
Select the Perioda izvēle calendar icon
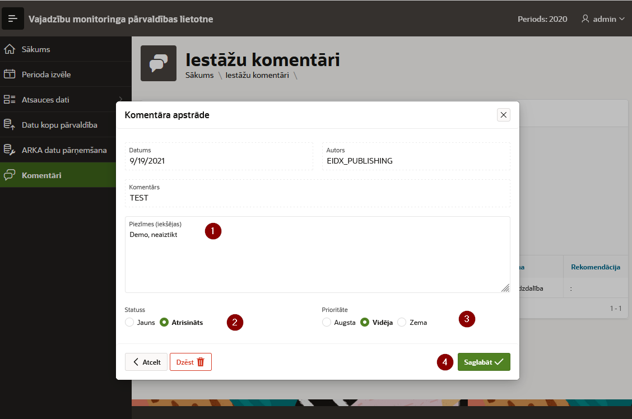[8, 74]
